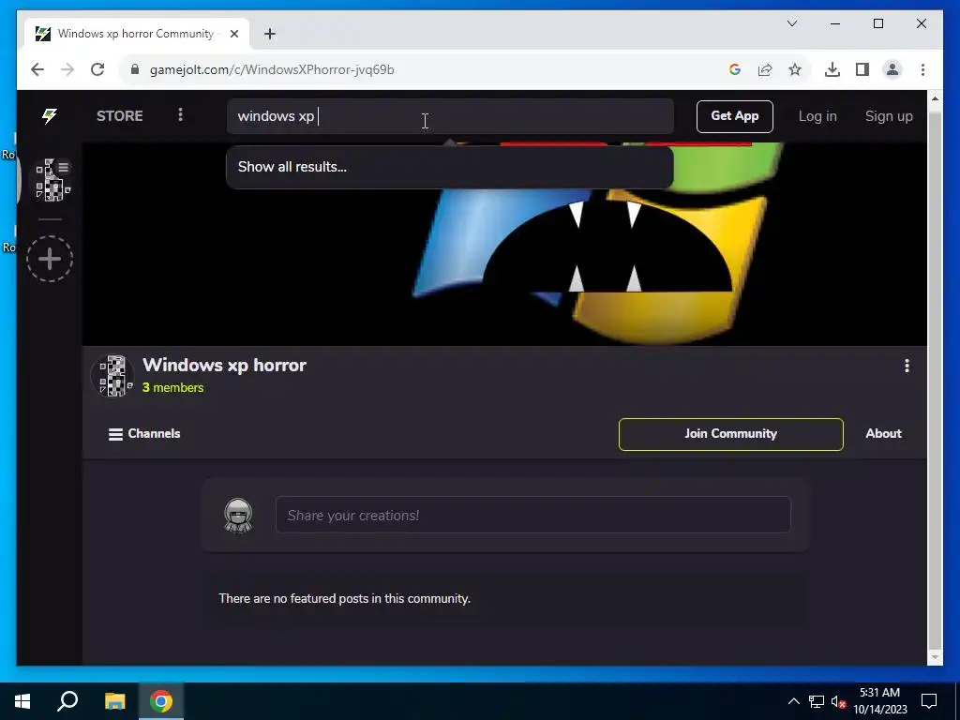Click the Join Community button
Screen dimensions: 960x720
[731, 434]
